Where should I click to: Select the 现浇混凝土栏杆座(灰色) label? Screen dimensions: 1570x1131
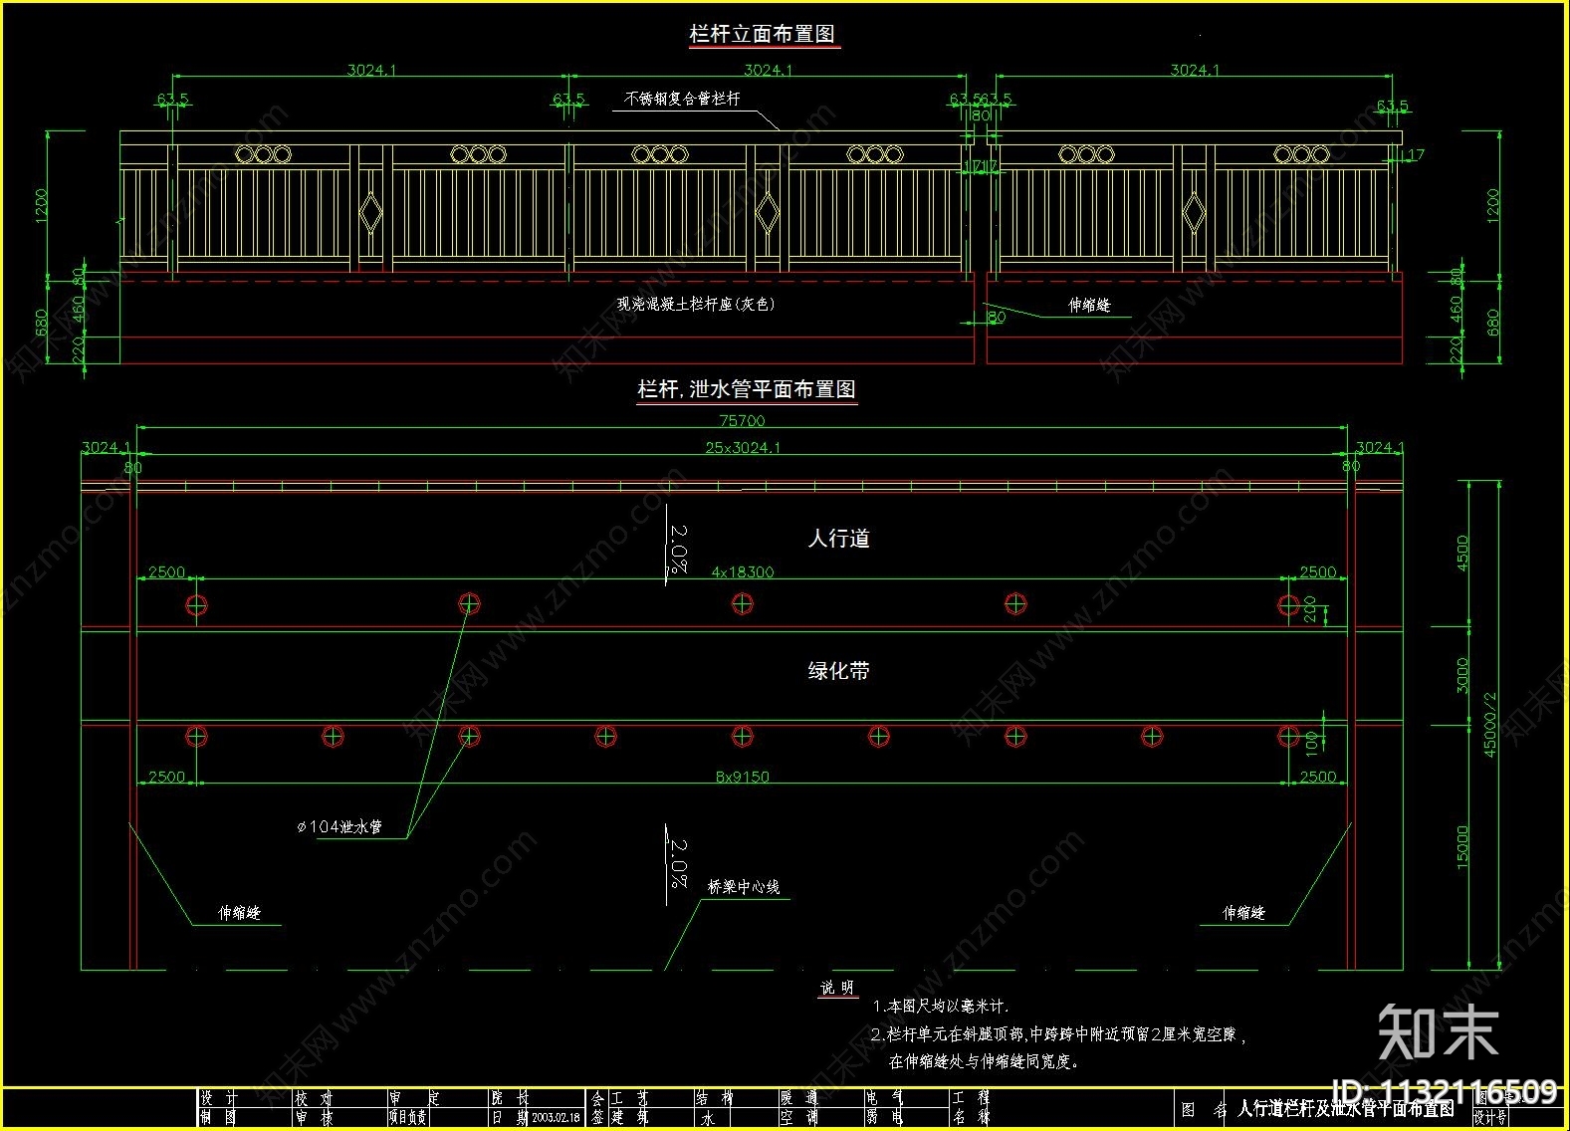click(x=695, y=304)
